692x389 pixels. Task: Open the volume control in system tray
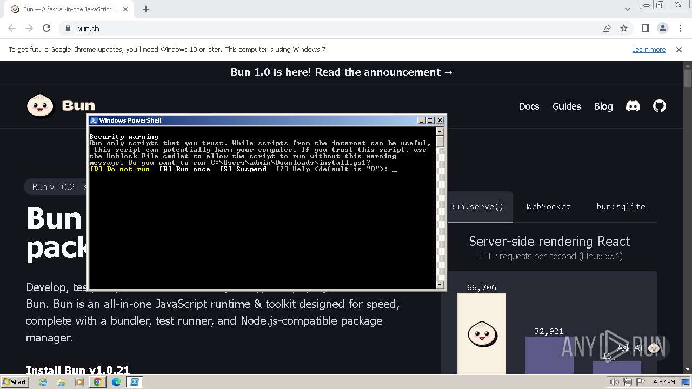point(615,382)
